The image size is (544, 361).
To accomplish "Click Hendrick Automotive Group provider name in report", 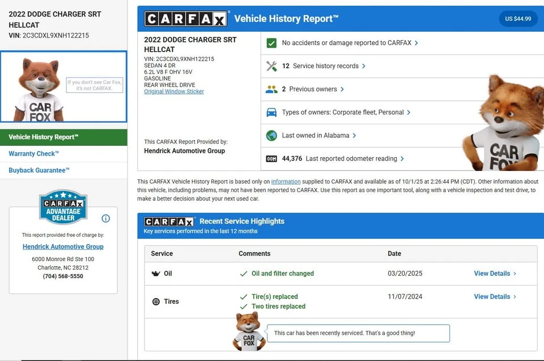I will tap(185, 151).
